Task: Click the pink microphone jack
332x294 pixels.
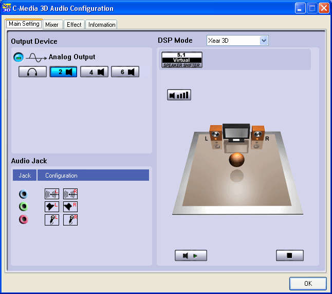Action: (23, 219)
